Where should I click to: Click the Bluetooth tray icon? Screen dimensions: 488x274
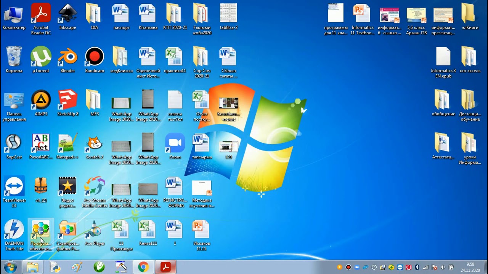click(x=417, y=267)
